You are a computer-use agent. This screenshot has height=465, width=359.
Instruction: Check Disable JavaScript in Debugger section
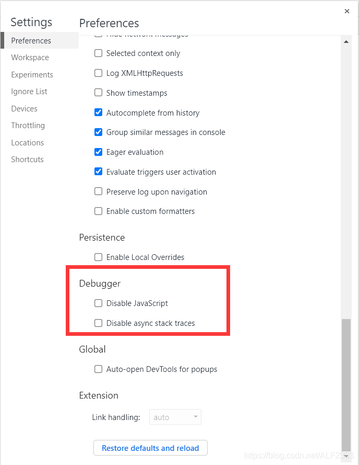(98, 303)
